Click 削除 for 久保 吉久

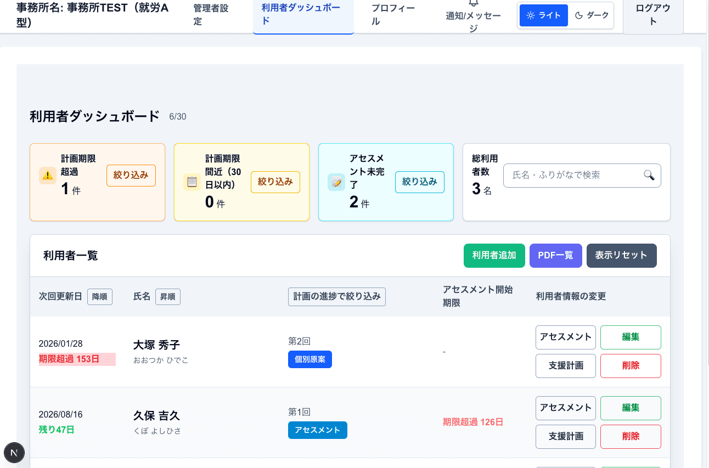pyautogui.click(x=631, y=437)
